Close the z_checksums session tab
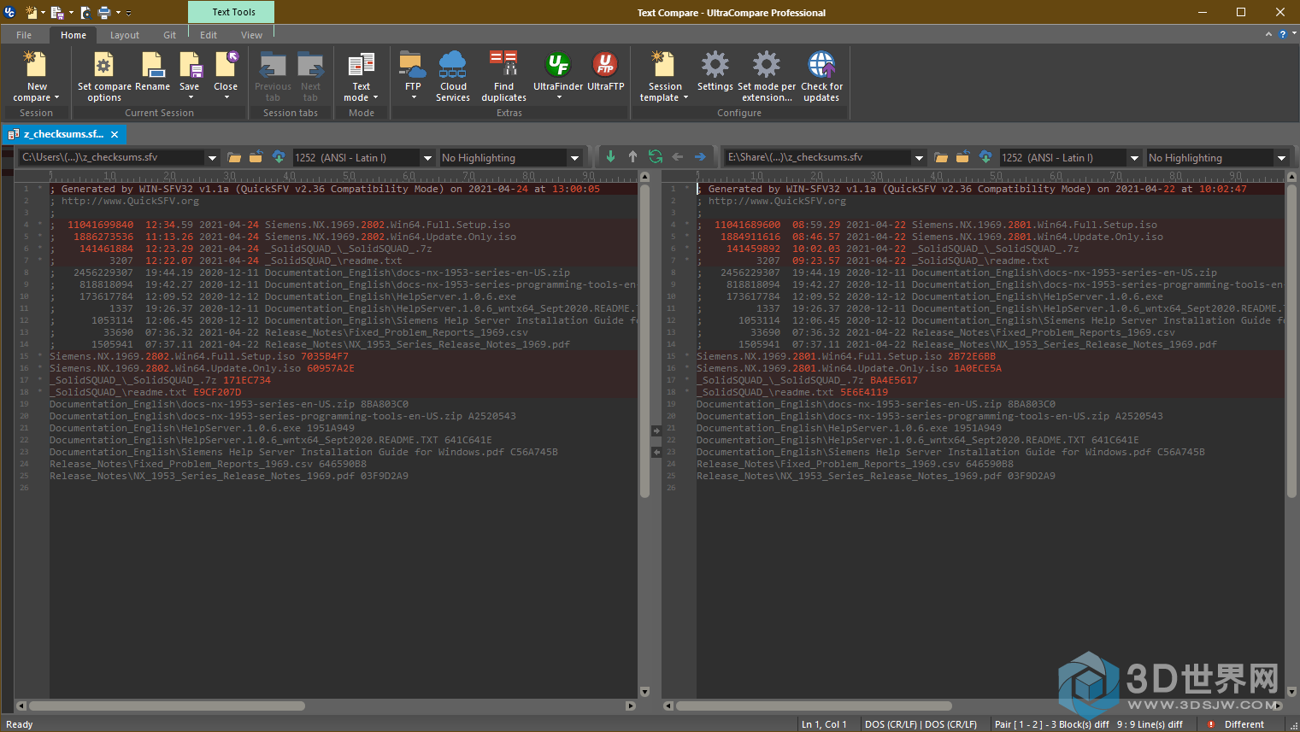The width and height of the screenshot is (1300, 732). pyautogui.click(x=115, y=134)
